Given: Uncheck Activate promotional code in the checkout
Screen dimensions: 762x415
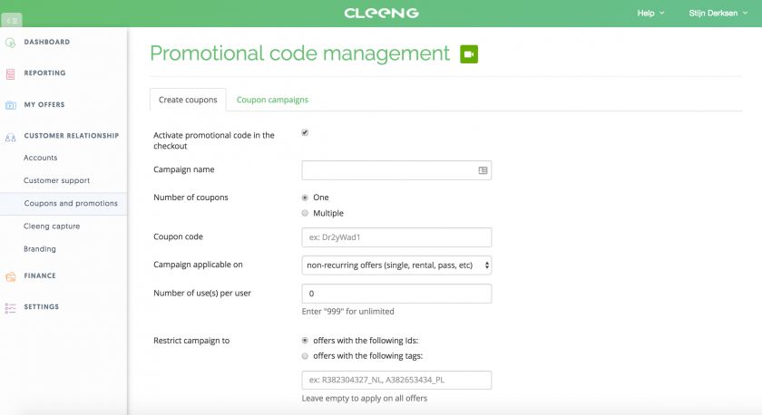Looking at the screenshot, I should pos(305,132).
